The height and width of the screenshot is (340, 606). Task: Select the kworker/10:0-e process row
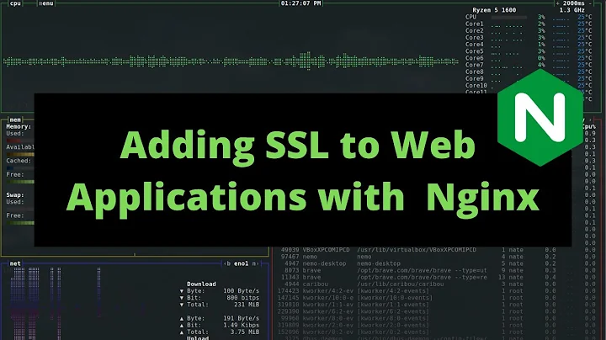(437, 298)
